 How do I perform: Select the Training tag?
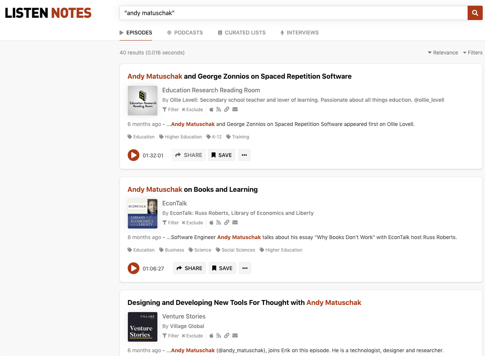[x=238, y=137]
